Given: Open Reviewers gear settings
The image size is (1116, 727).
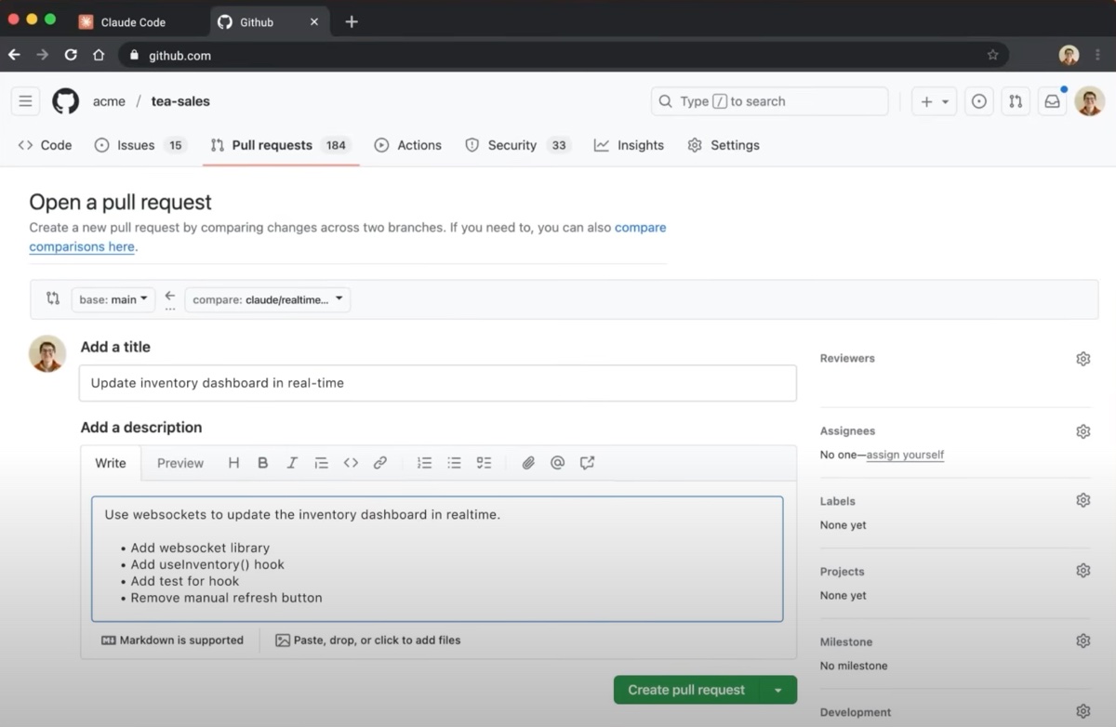Looking at the screenshot, I should (1083, 359).
